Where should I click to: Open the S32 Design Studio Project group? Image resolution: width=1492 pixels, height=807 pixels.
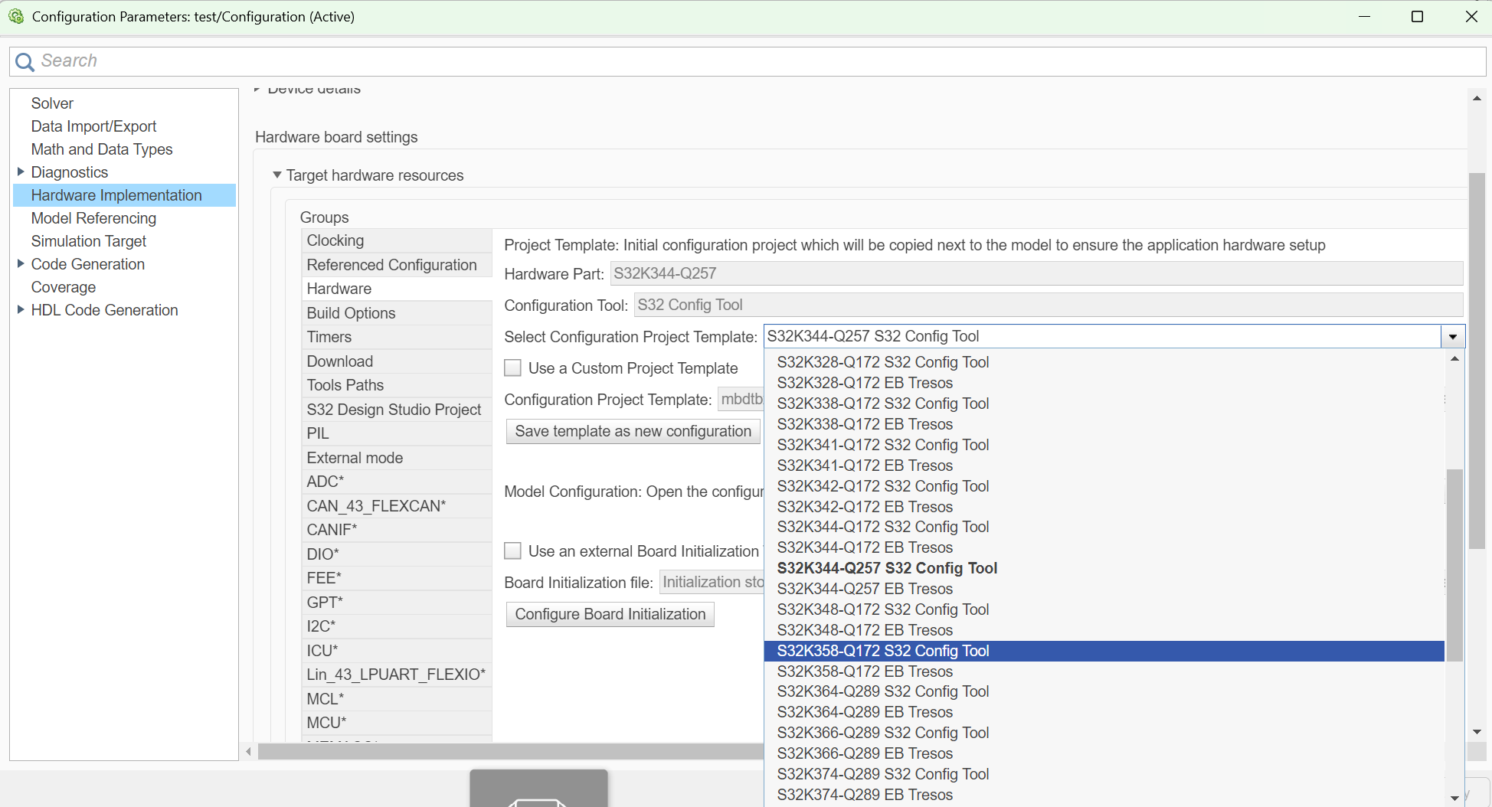[x=397, y=410]
